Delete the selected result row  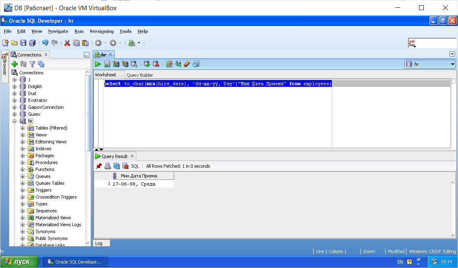tap(126, 166)
